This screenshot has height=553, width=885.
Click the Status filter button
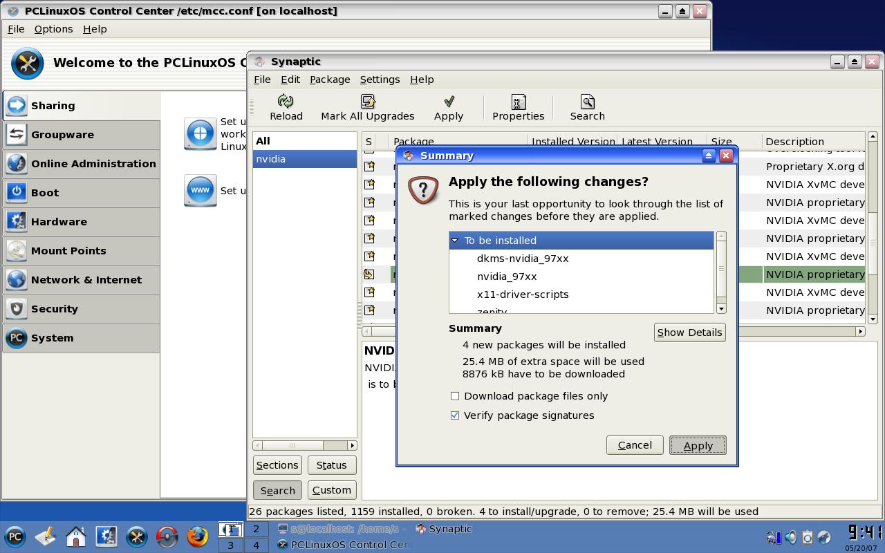pyautogui.click(x=331, y=465)
